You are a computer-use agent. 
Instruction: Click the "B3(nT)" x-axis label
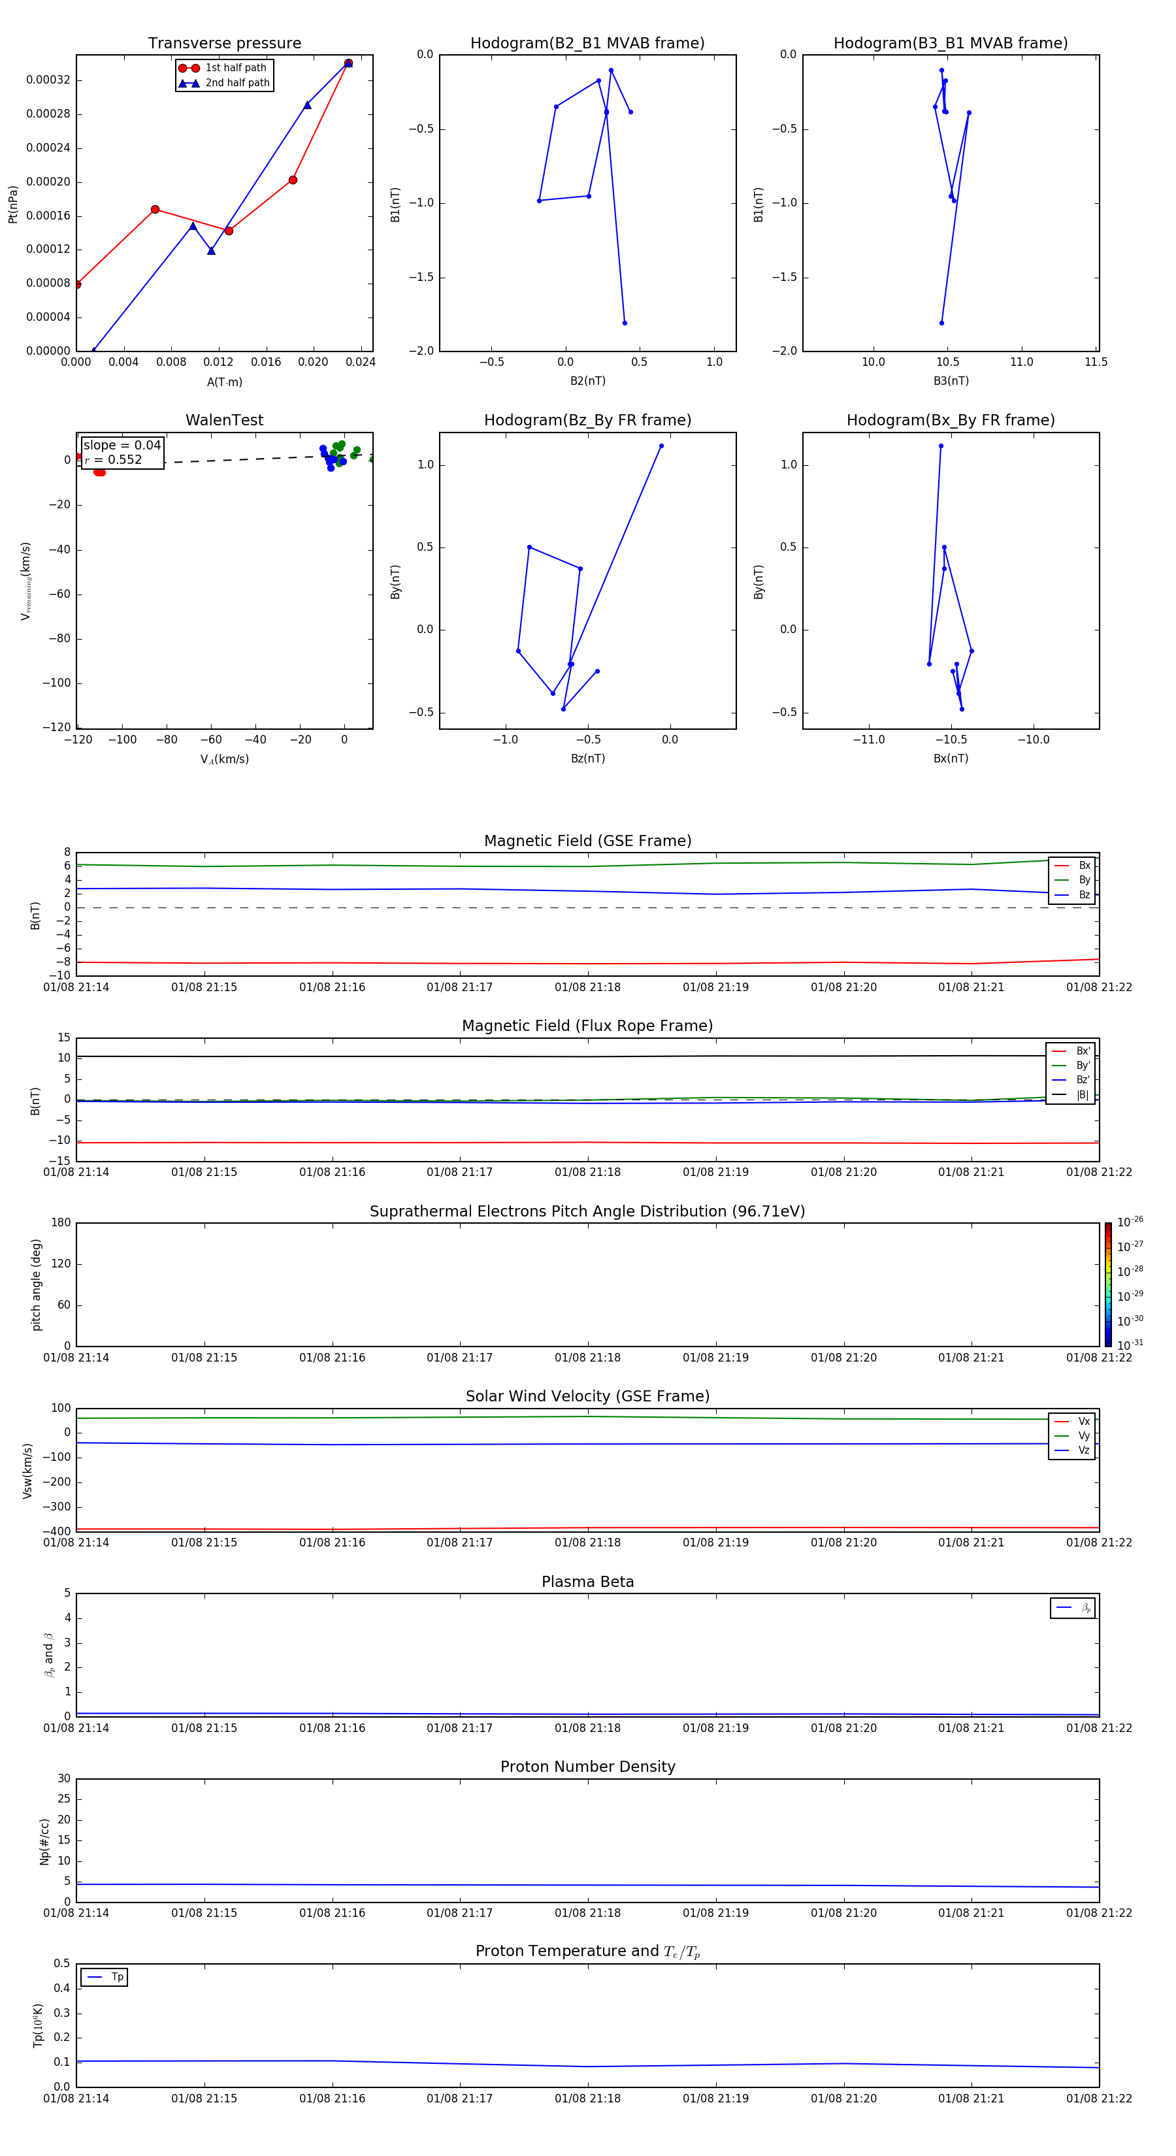(951, 381)
